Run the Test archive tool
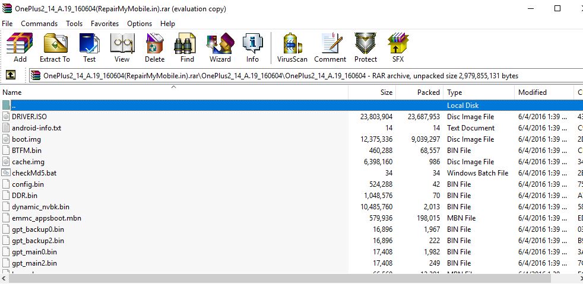The height and width of the screenshot is (284, 583). (x=89, y=47)
